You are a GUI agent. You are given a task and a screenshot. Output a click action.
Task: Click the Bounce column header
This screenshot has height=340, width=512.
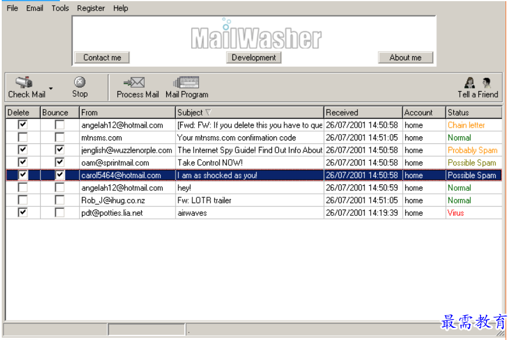pyautogui.click(x=60, y=113)
